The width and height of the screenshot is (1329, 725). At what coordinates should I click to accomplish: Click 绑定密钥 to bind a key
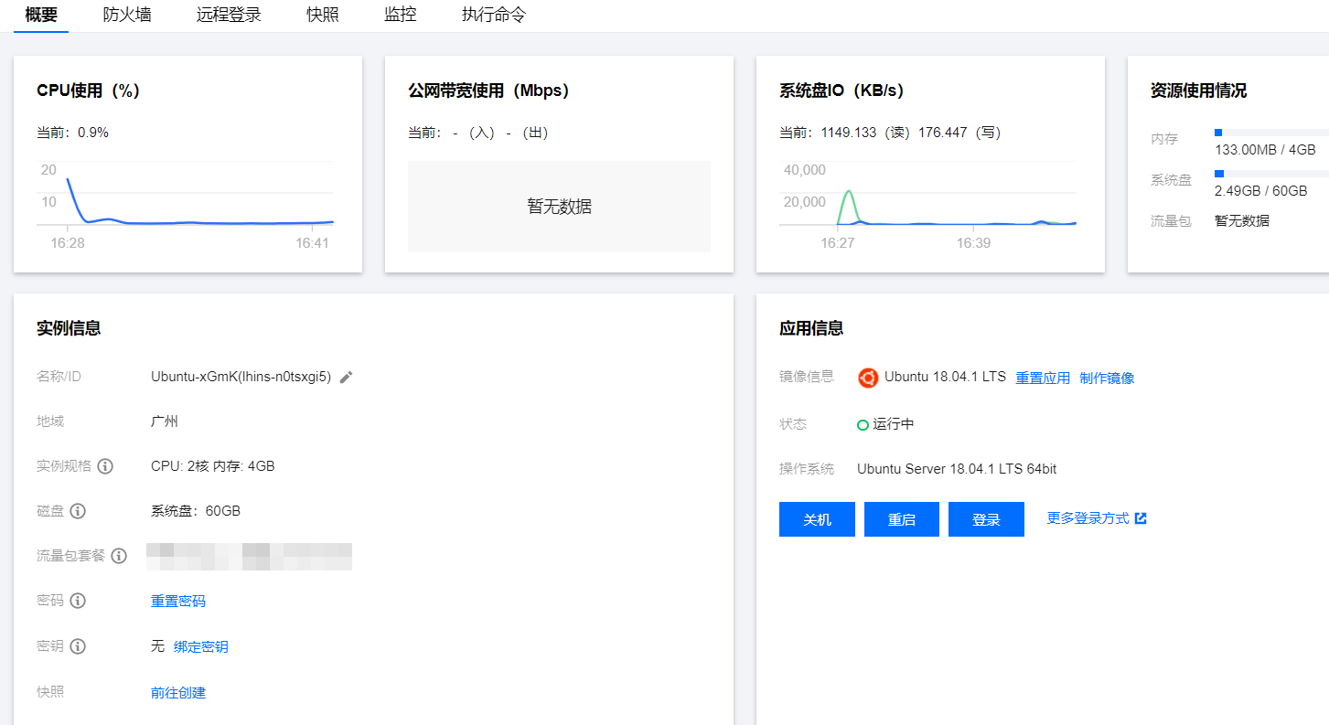201,646
